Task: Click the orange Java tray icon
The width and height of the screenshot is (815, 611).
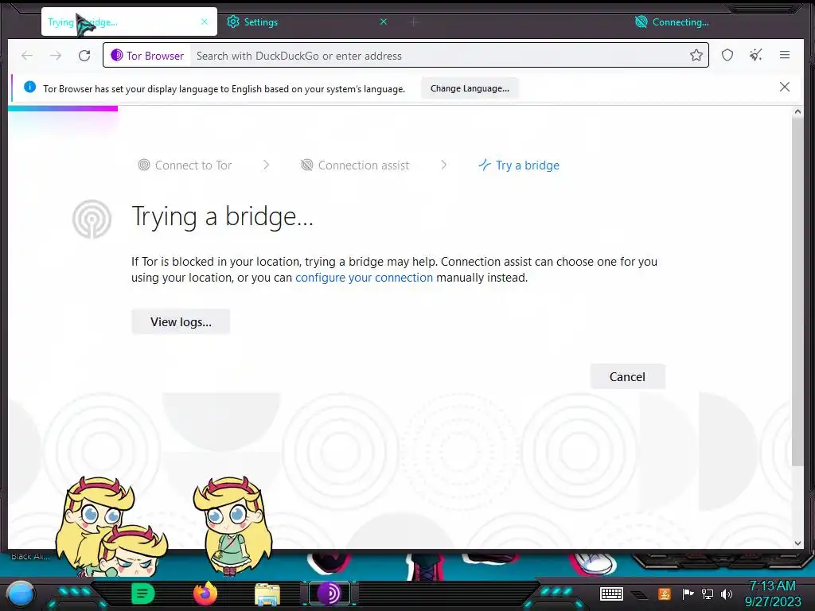Action: 664,593
